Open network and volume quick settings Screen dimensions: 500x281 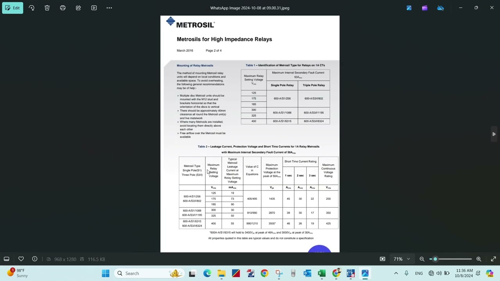point(439,273)
